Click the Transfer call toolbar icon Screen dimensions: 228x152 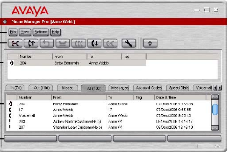pyautogui.click(x=15, y=43)
